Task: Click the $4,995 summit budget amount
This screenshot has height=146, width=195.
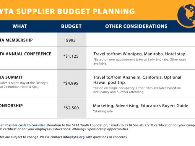Action: (x=71, y=83)
